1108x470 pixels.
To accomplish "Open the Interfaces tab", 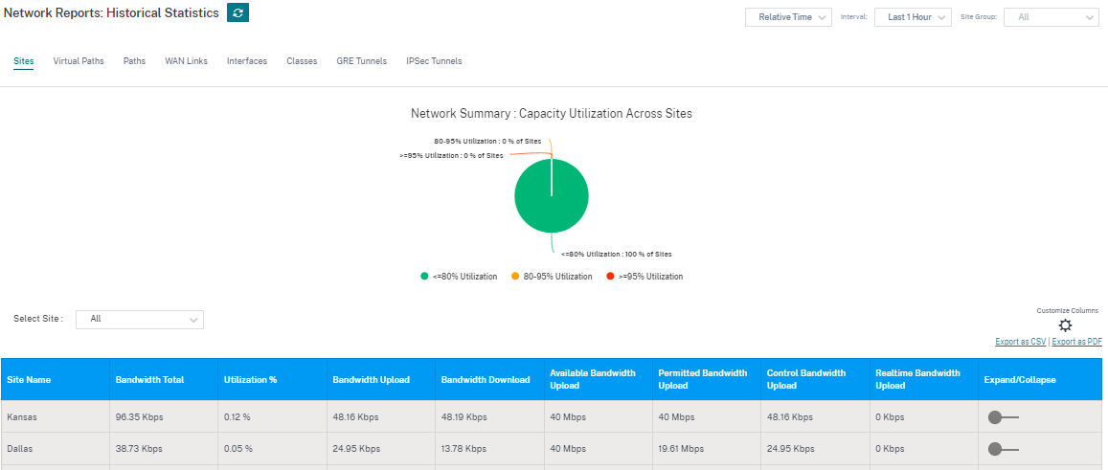I will [247, 61].
